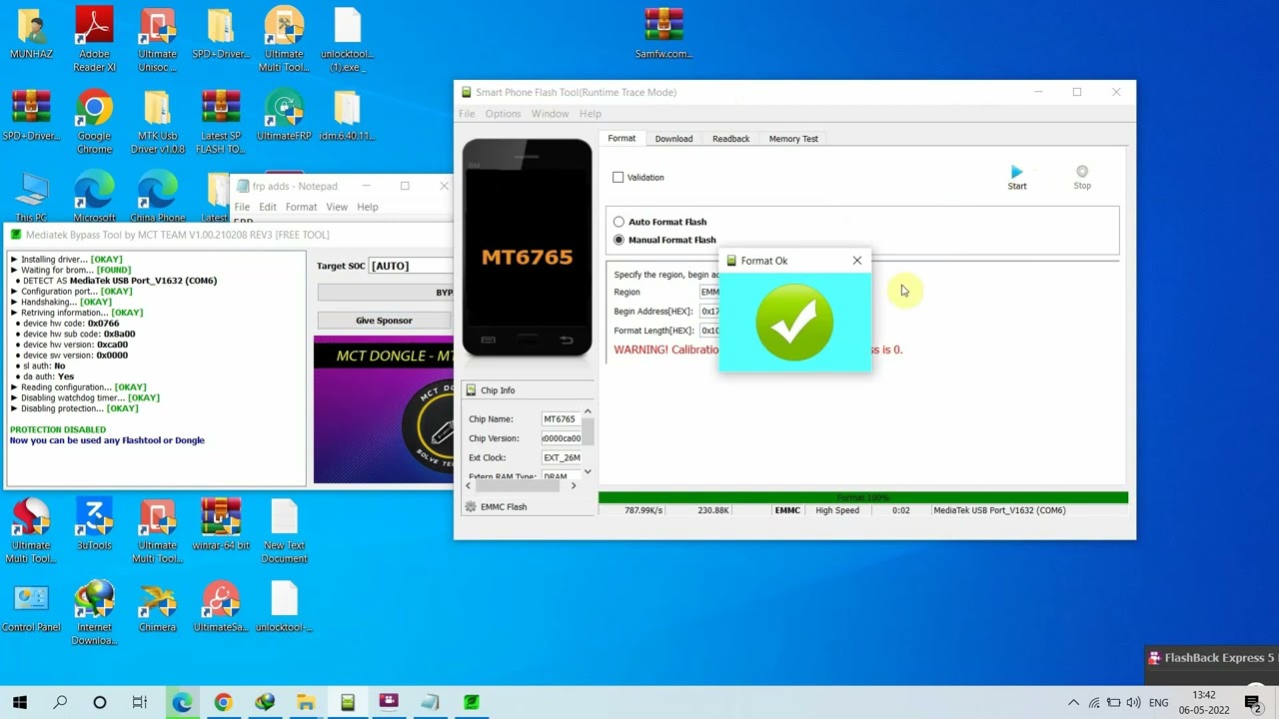Open idm.6.40.11 folder on desktop
The image size is (1279, 719).
click(347, 115)
